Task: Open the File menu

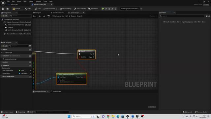Action: [x=8, y=1]
